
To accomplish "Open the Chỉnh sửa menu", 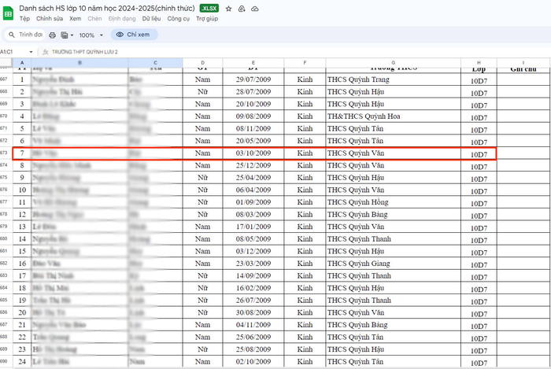I will pyautogui.click(x=50, y=19).
